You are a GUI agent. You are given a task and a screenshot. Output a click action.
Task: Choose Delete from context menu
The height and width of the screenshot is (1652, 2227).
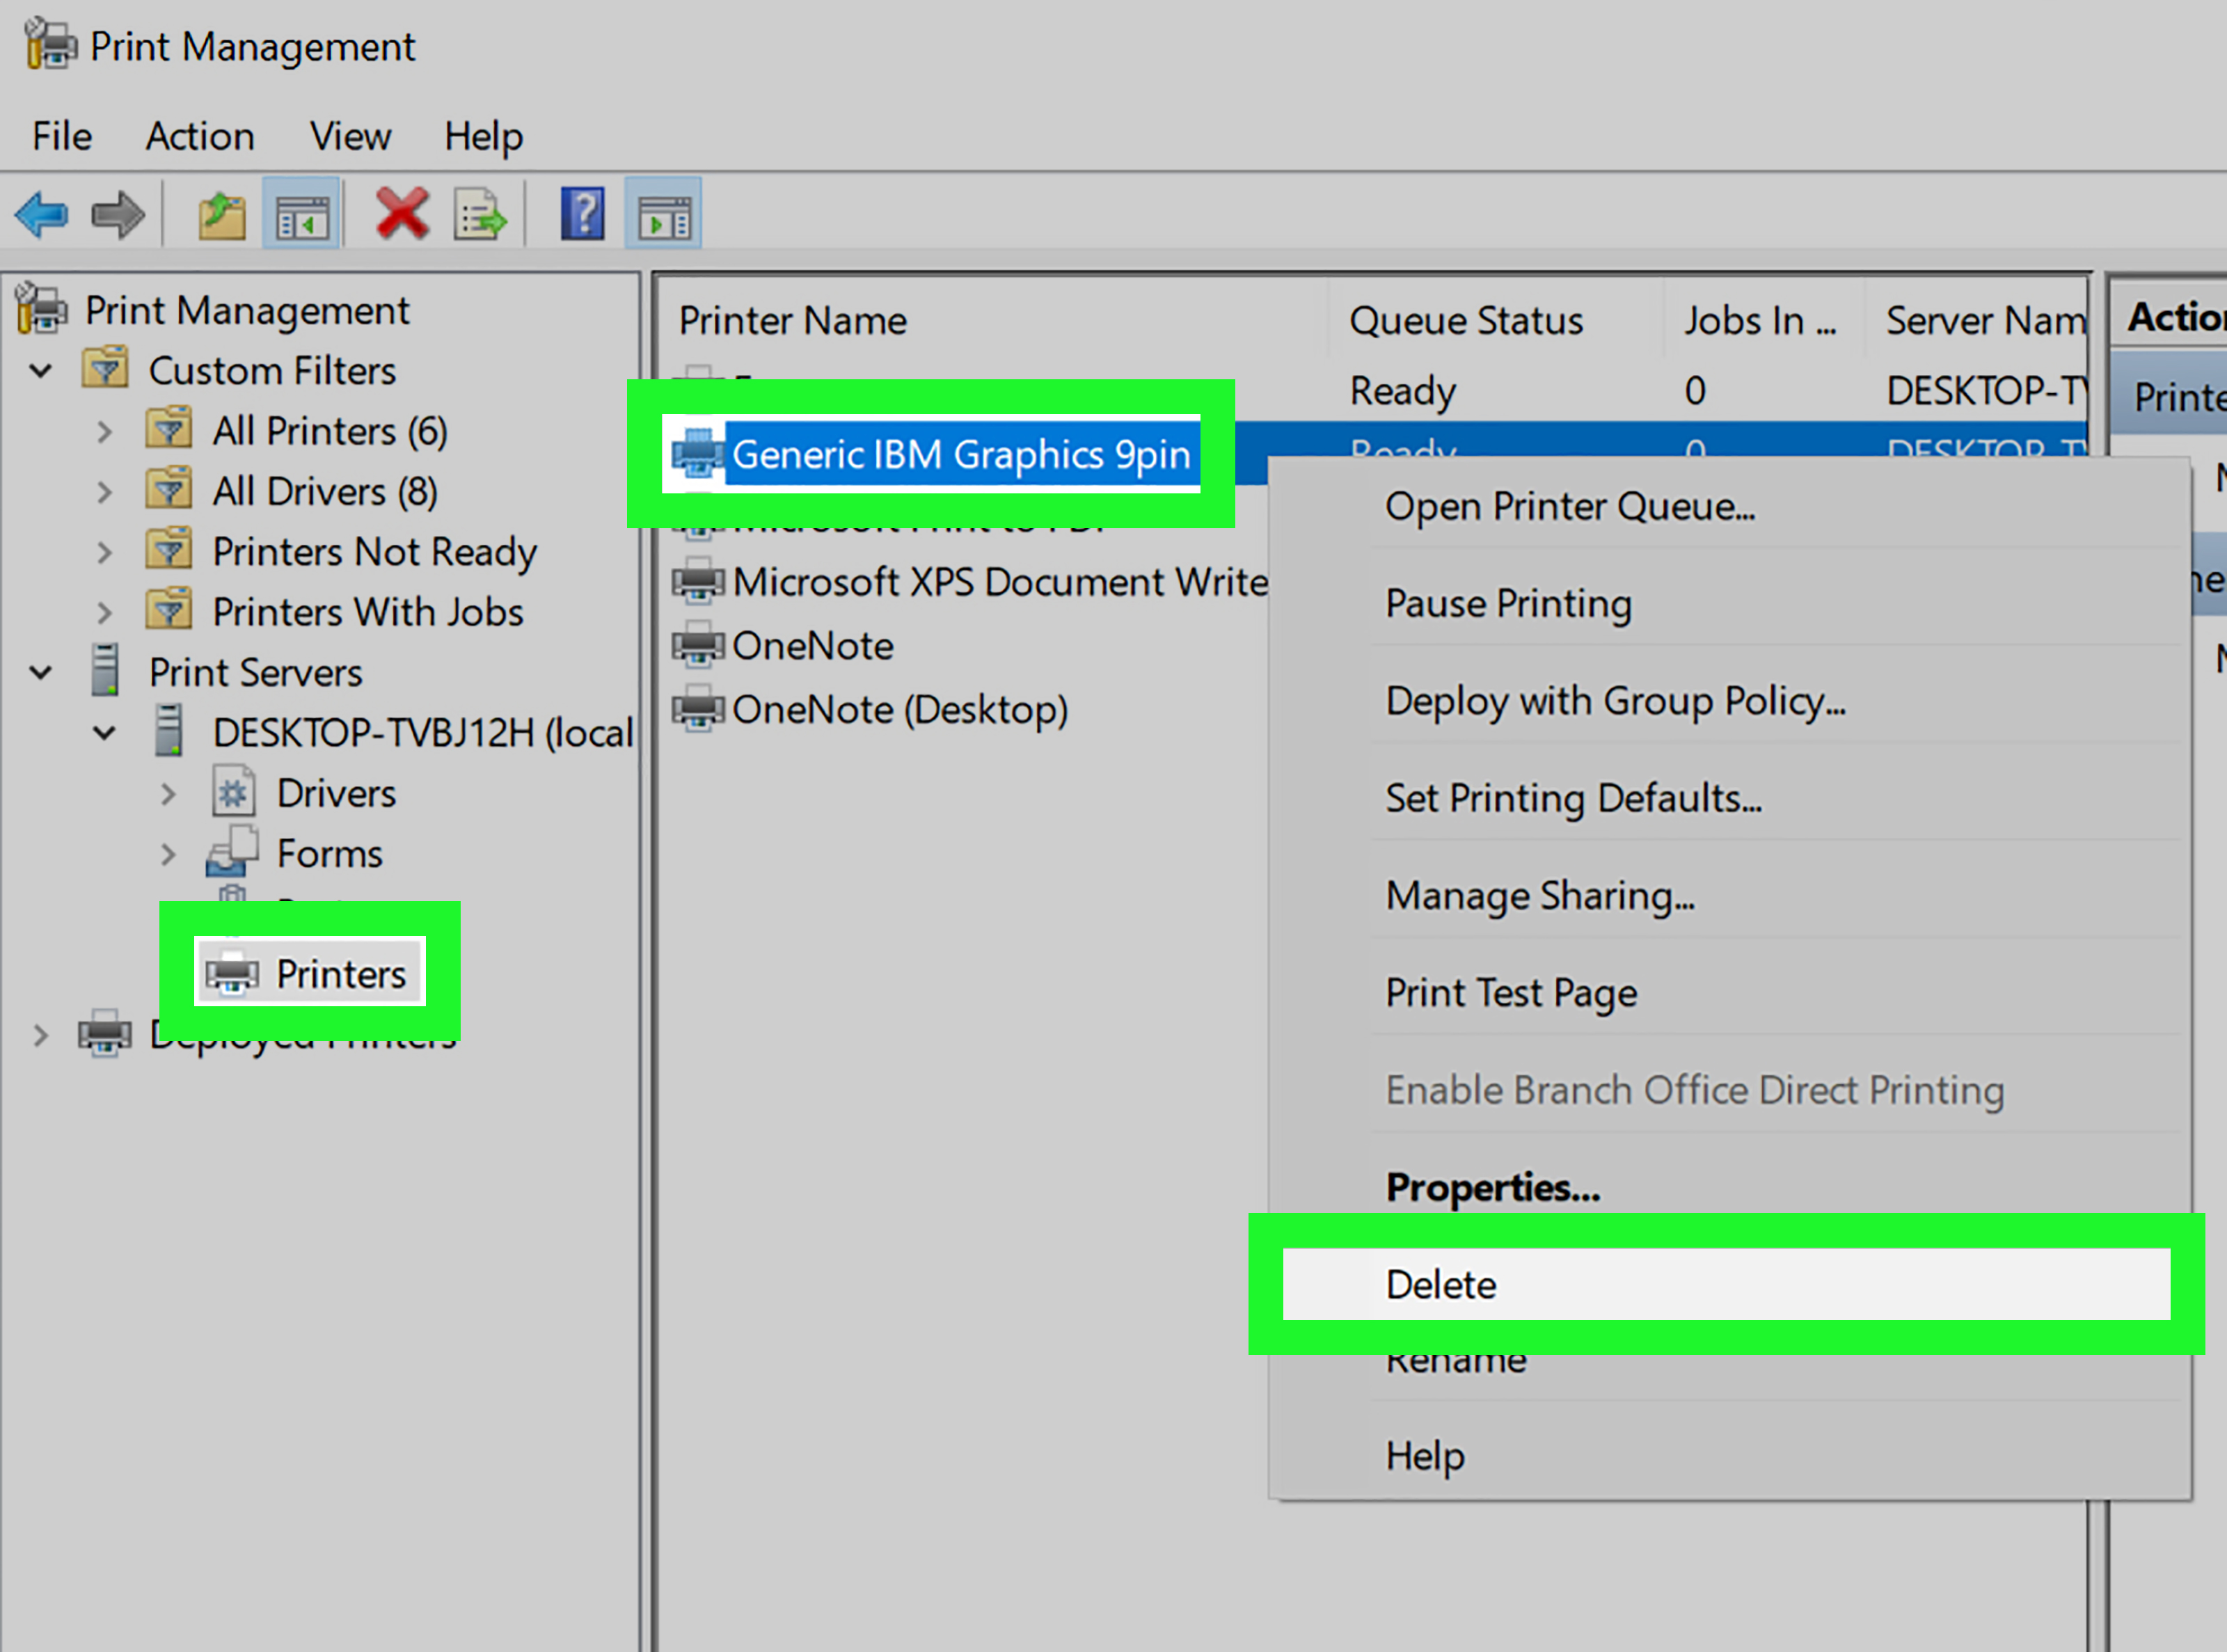coord(1726,1284)
